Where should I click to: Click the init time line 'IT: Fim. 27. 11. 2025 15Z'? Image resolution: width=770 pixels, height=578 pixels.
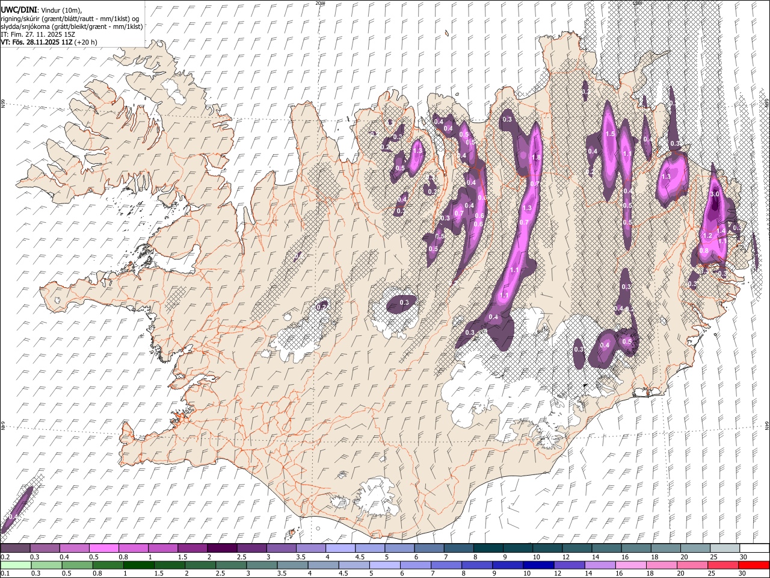tap(37, 34)
